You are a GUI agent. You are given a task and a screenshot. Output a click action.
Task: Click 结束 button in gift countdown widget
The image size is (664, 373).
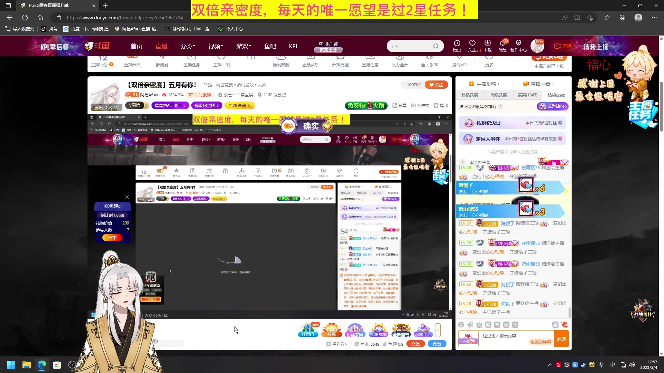tap(112, 238)
